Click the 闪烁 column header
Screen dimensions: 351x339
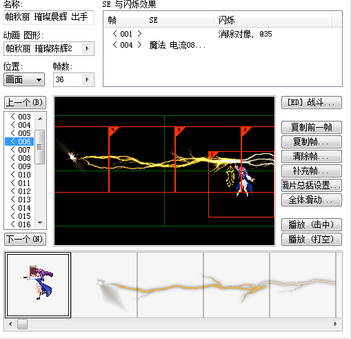[272, 20]
